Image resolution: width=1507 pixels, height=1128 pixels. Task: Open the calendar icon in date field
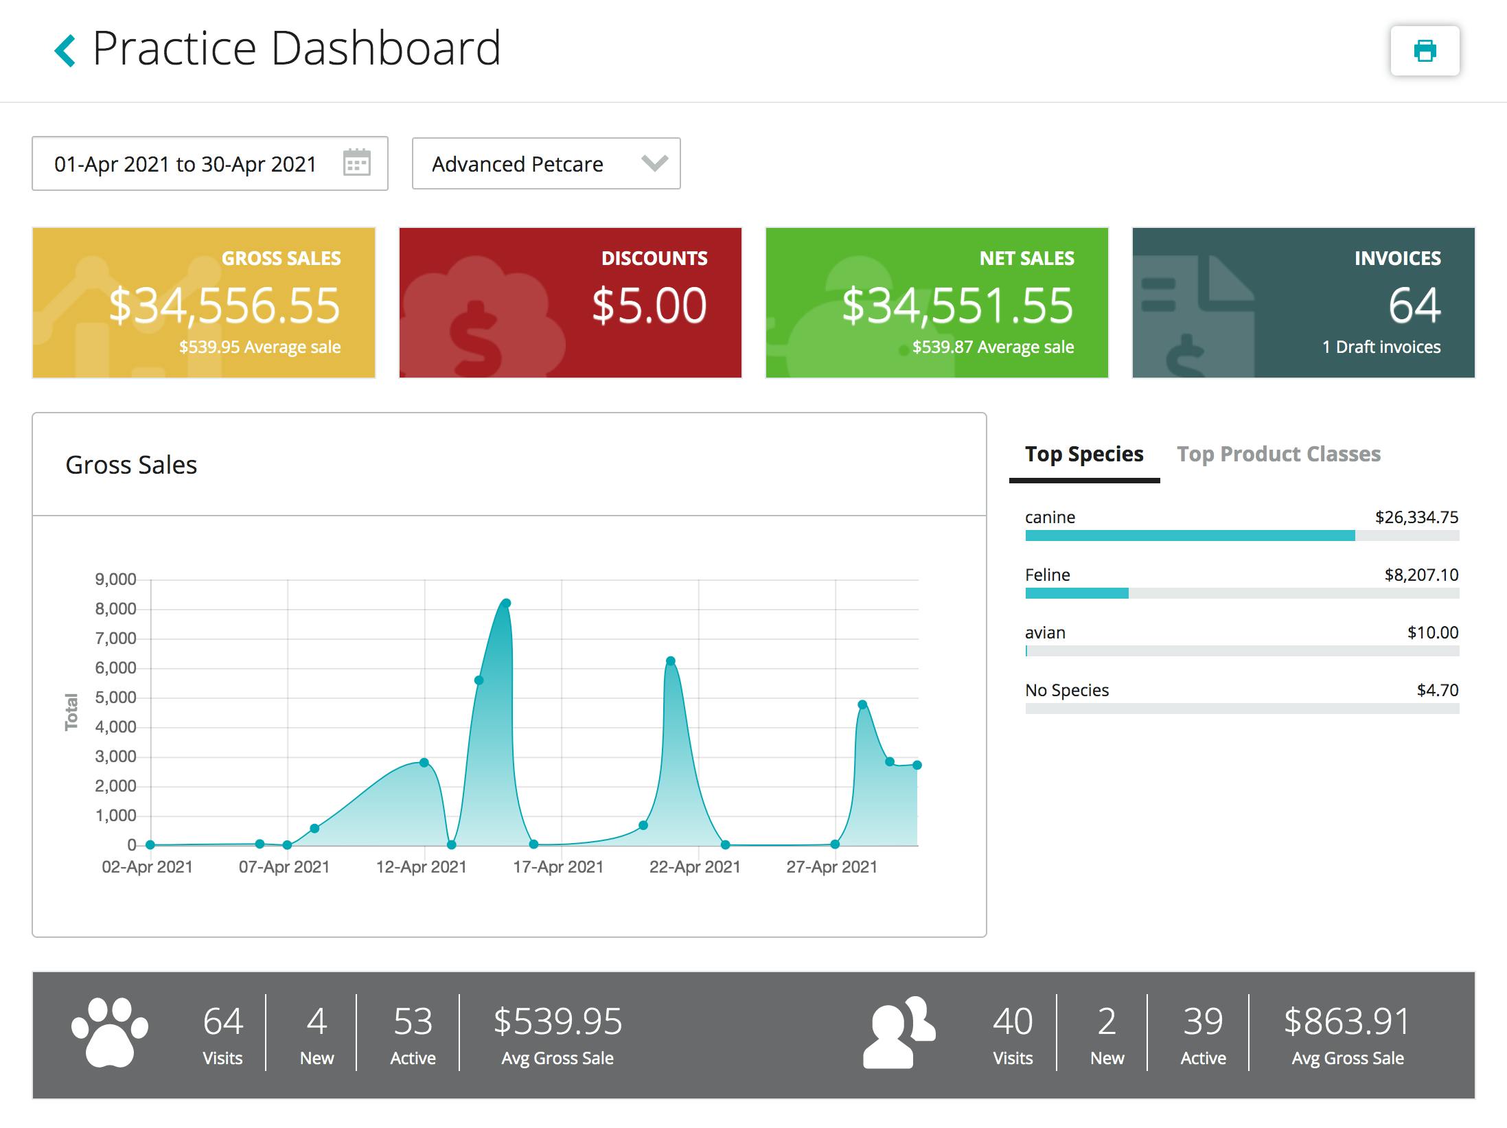[x=358, y=163]
